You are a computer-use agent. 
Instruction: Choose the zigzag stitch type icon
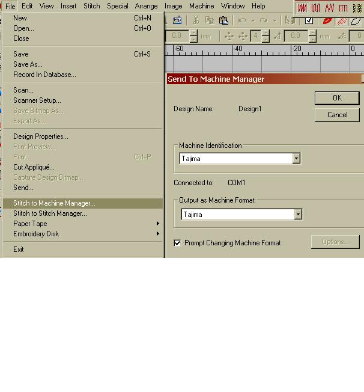point(330,8)
